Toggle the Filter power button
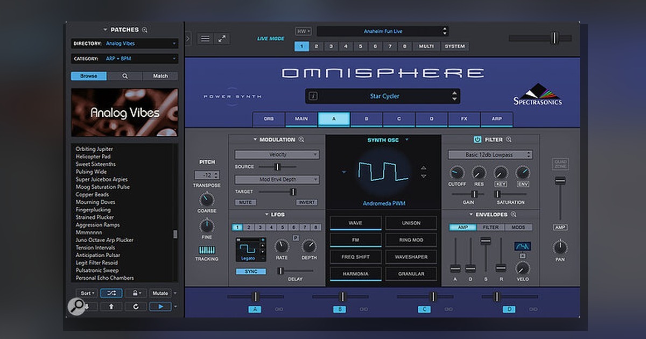This screenshot has height=339, width=646. pos(478,139)
